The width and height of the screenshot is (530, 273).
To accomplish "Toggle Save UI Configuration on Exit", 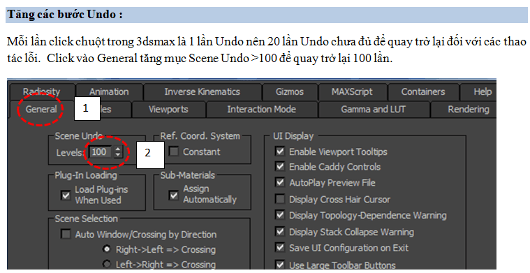I will click(280, 247).
